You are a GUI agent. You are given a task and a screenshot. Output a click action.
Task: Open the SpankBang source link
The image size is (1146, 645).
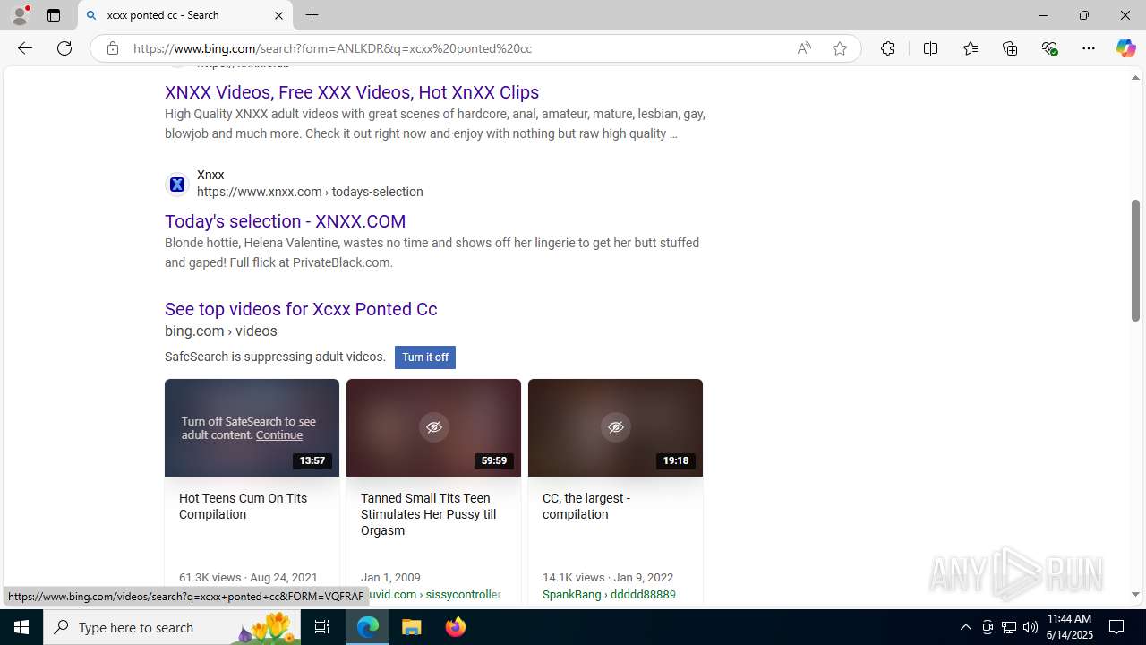[609, 594]
